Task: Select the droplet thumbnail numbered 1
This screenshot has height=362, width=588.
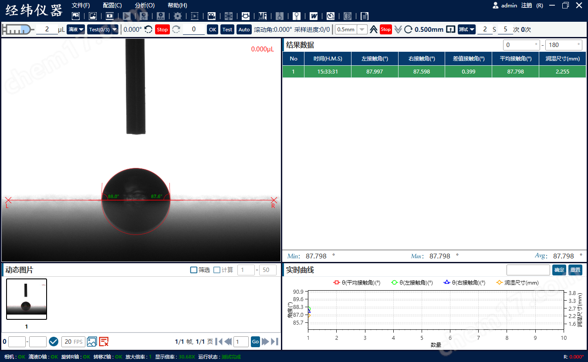Action: 27,299
